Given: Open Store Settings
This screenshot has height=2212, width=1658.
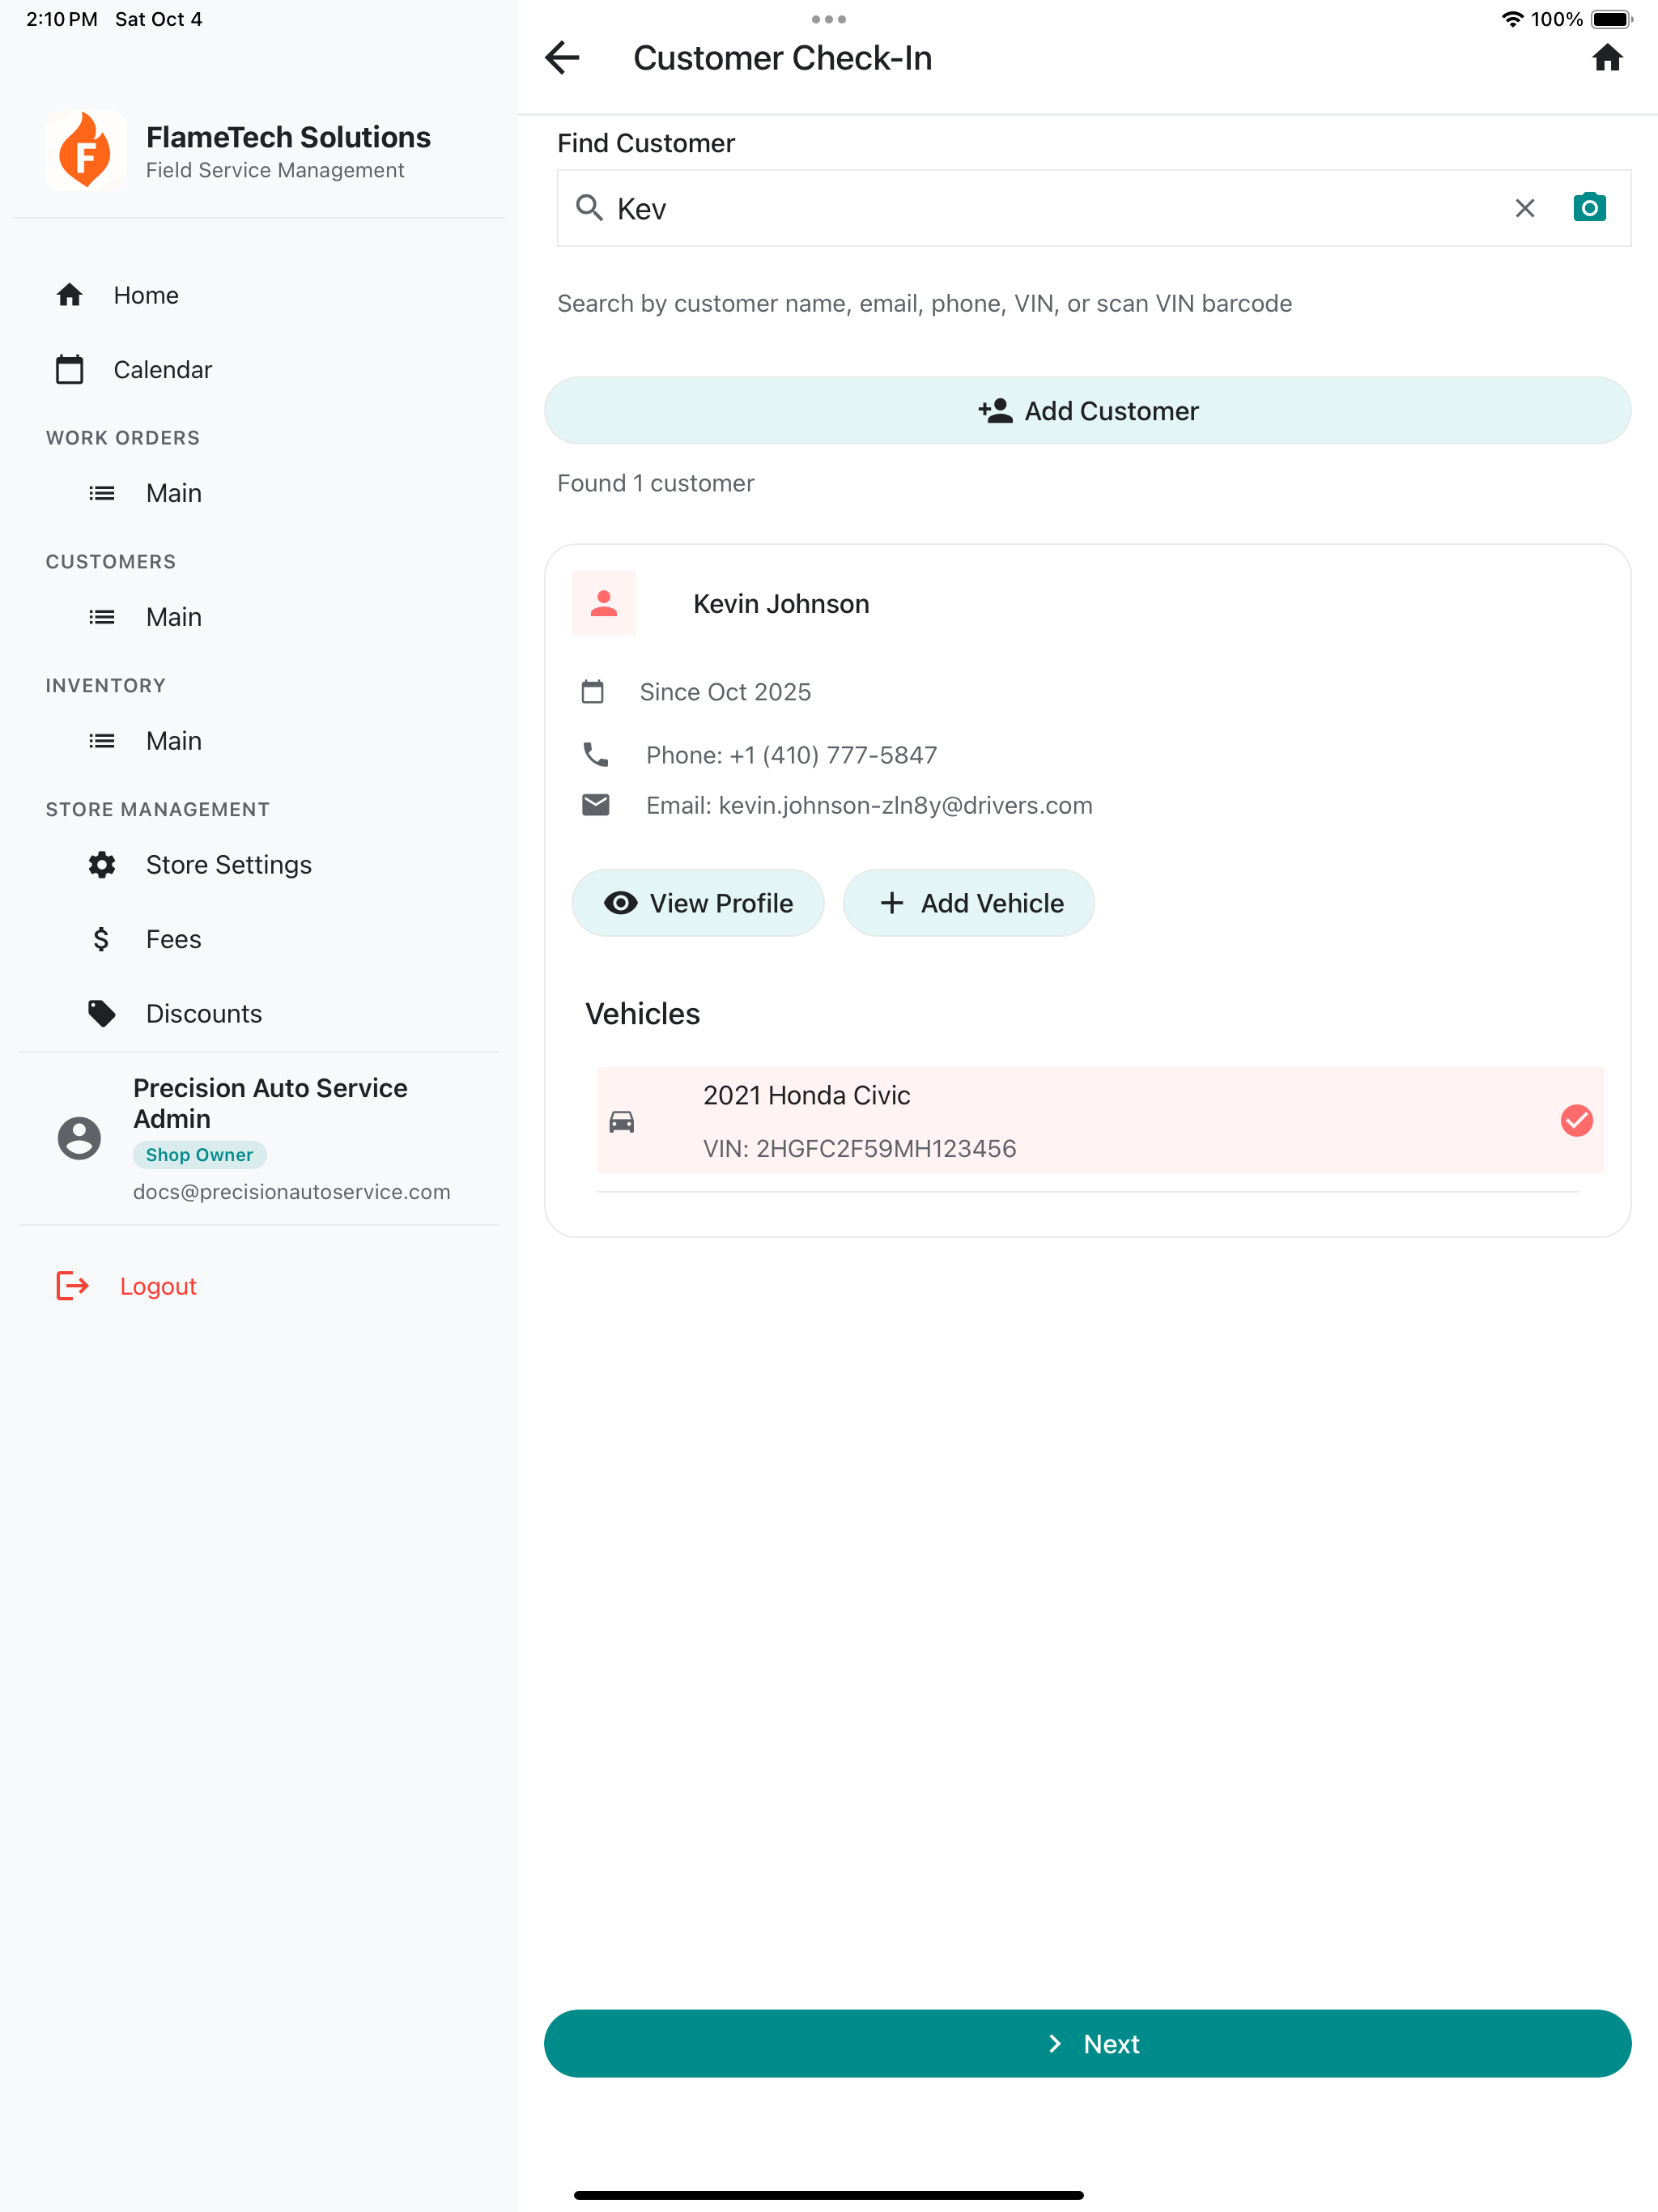Looking at the screenshot, I should (228, 864).
